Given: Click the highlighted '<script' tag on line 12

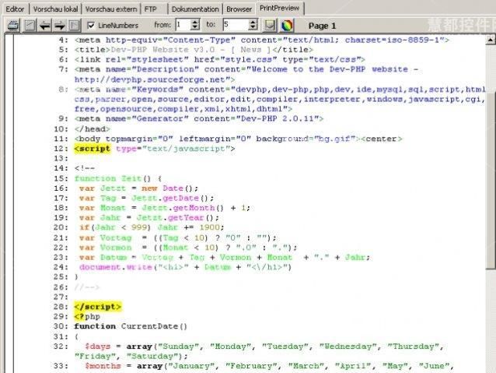Looking at the screenshot, I should pyautogui.click(x=93, y=149).
